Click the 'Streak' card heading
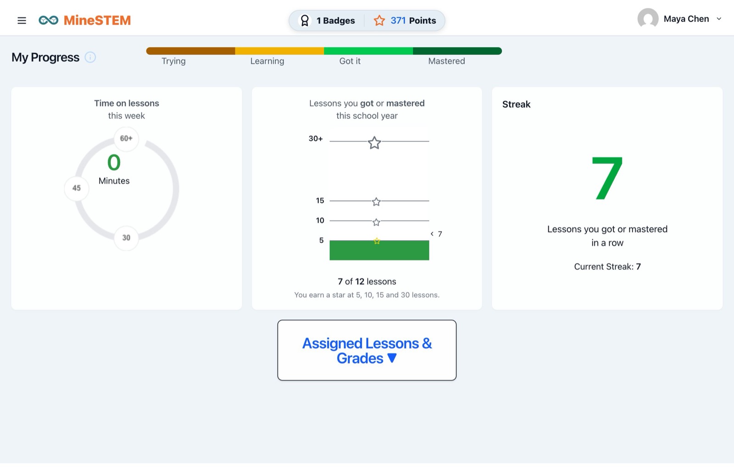 516,104
